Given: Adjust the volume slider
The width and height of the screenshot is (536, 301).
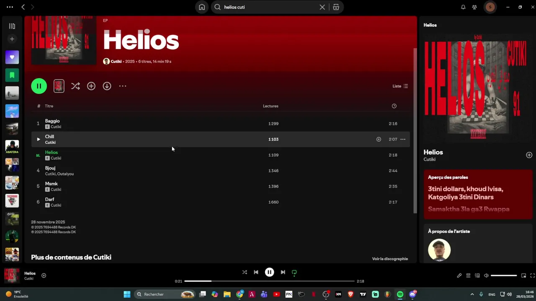Looking at the screenshot, I should click(x=504, y=275).
